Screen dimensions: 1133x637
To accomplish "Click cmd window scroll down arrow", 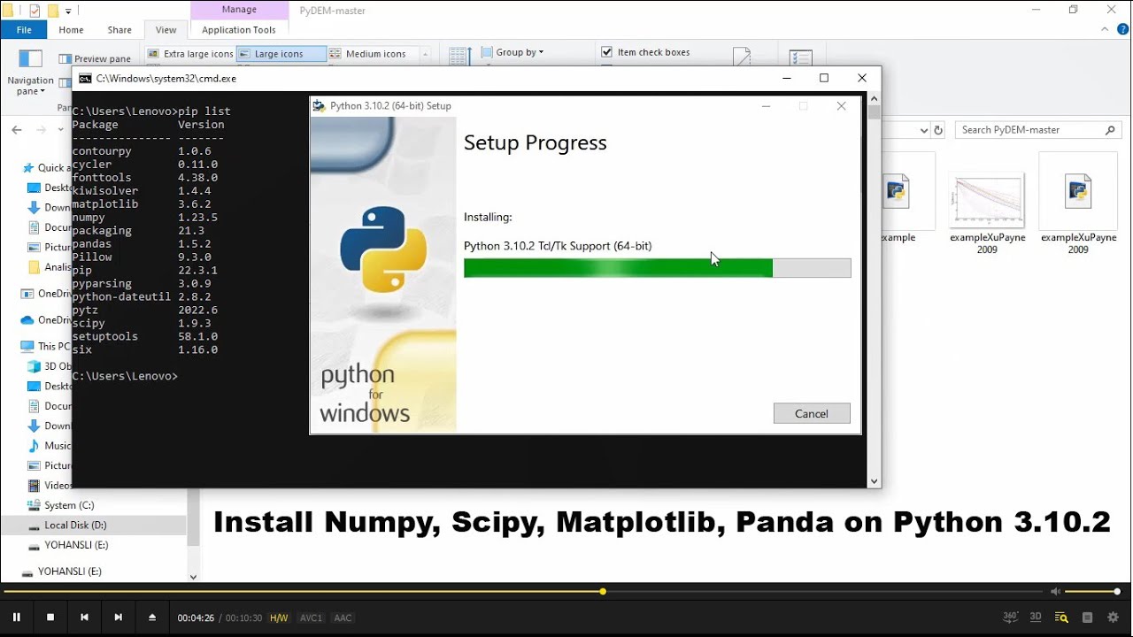I will tap(874, 481).
